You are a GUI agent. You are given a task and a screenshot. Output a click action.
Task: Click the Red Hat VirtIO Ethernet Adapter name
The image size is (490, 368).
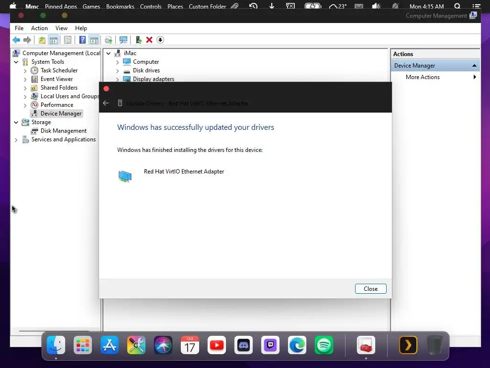pos(184,172)
